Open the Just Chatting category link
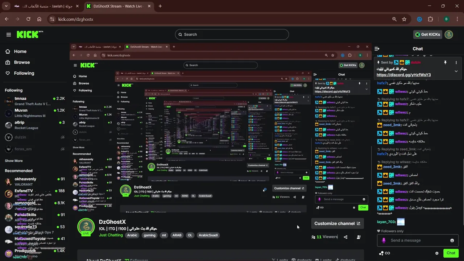464x261 pixels. coord(111,235)
